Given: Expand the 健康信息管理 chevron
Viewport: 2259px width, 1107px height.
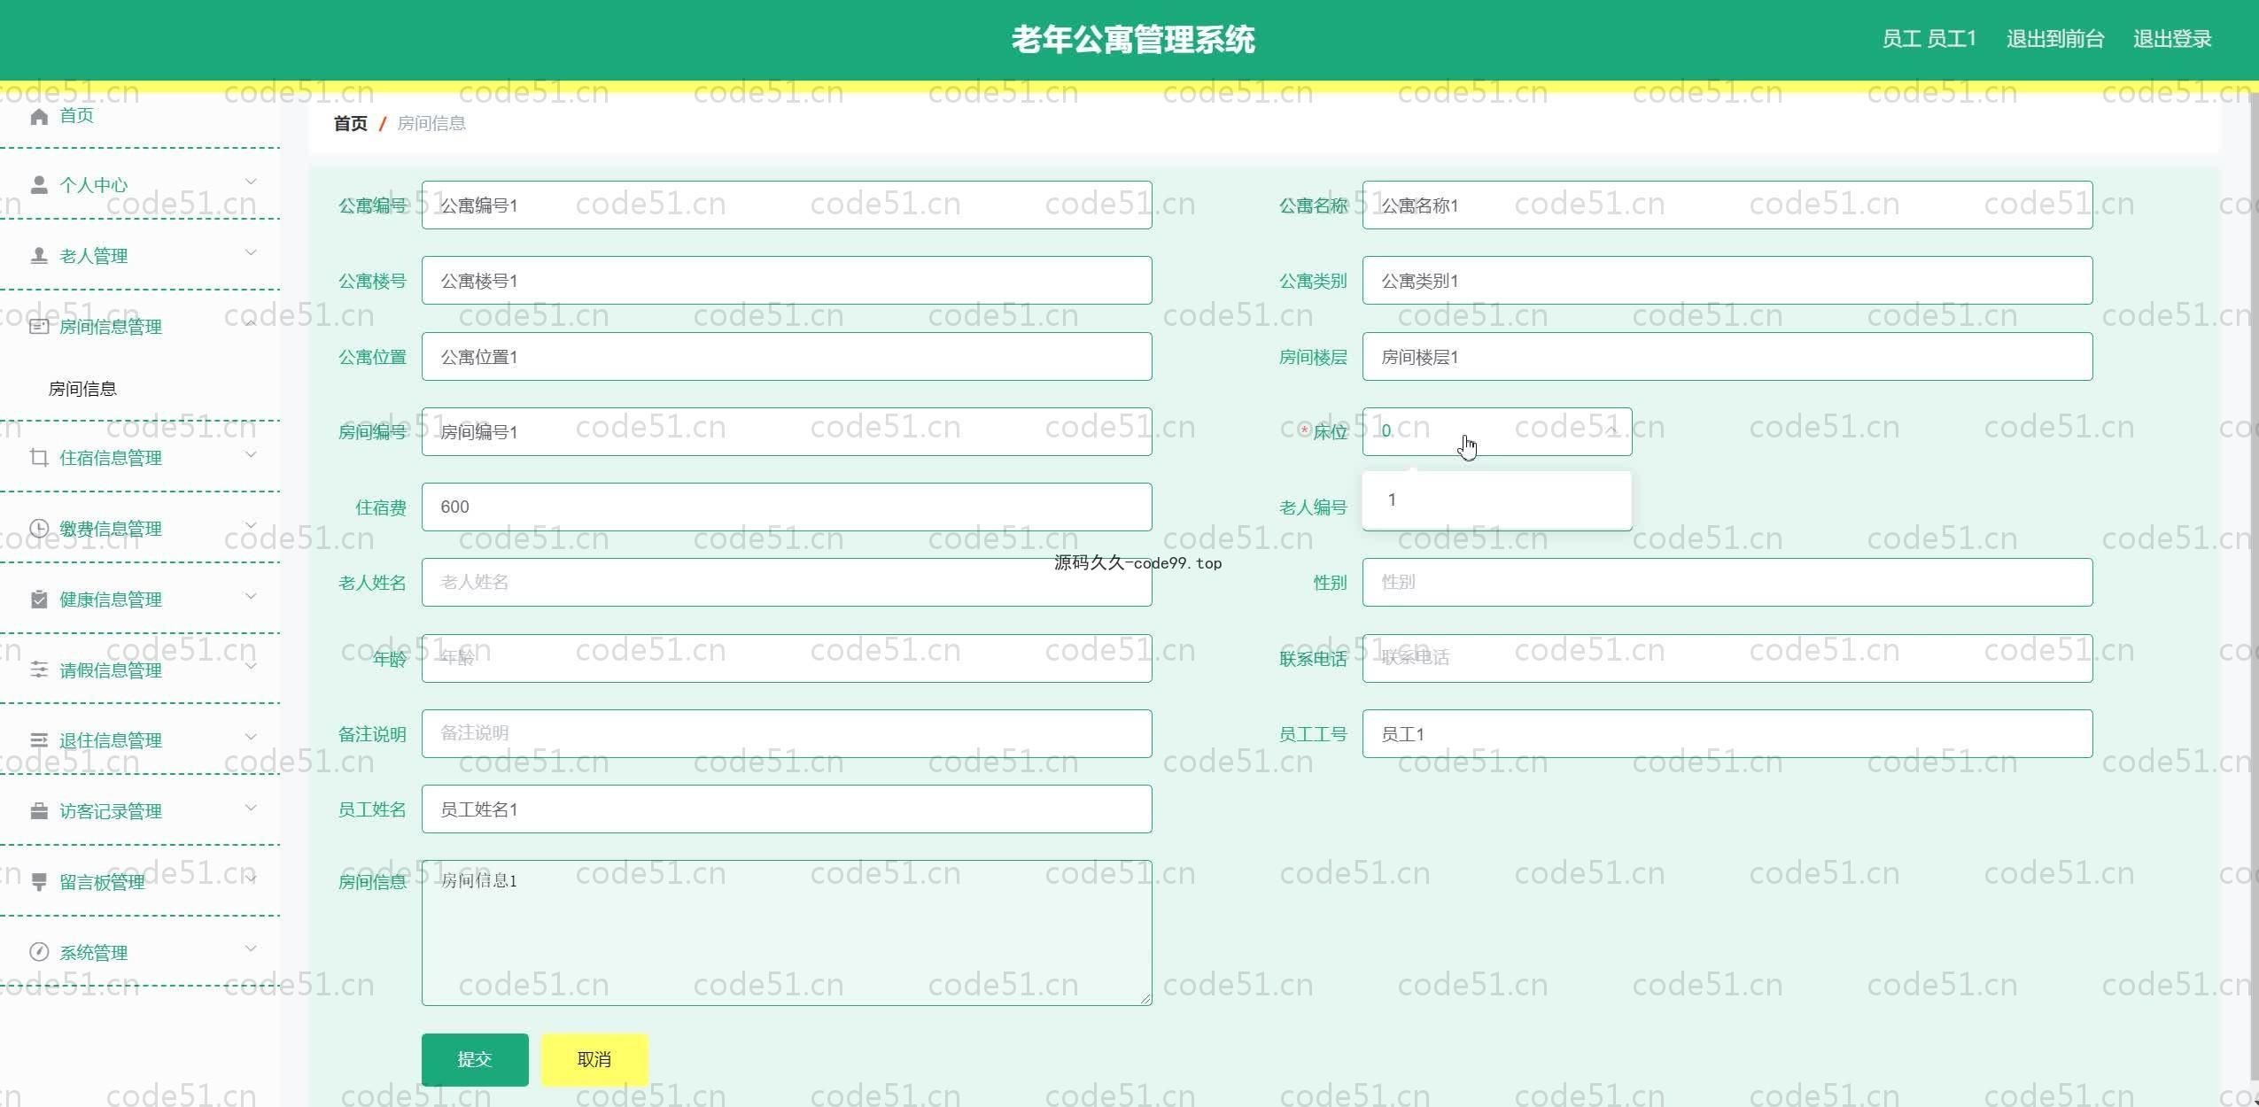Looking at the screenshot, I should 251,597.
